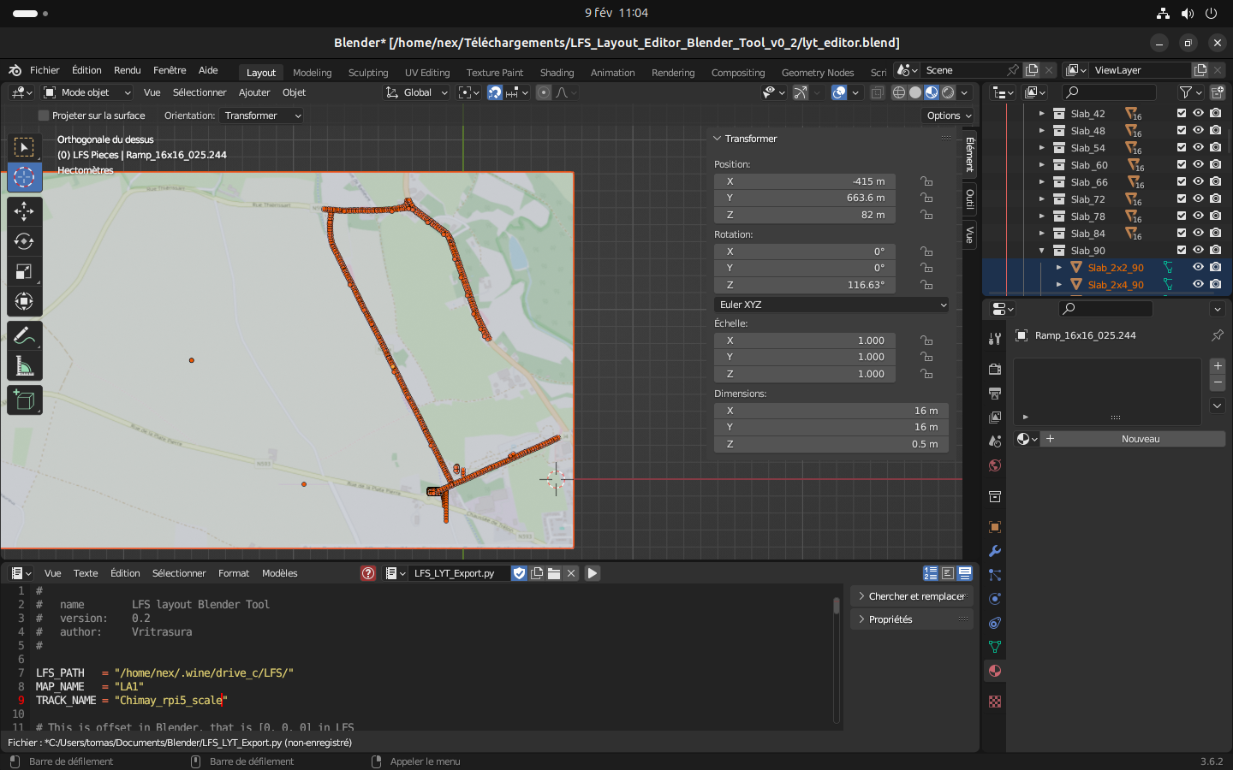Lock the Position X value
This screenshot has height=770, width=1233.
[x=926, y=181]
